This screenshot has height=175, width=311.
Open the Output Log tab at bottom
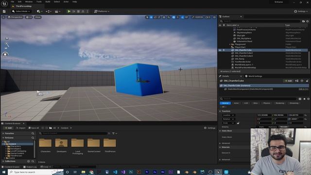[30, 167]
